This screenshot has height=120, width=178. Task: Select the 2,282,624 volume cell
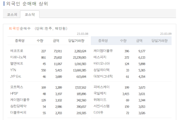(x=80, y=51)
